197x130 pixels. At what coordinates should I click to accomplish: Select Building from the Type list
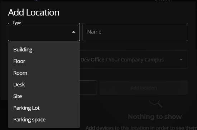[44, 50]
